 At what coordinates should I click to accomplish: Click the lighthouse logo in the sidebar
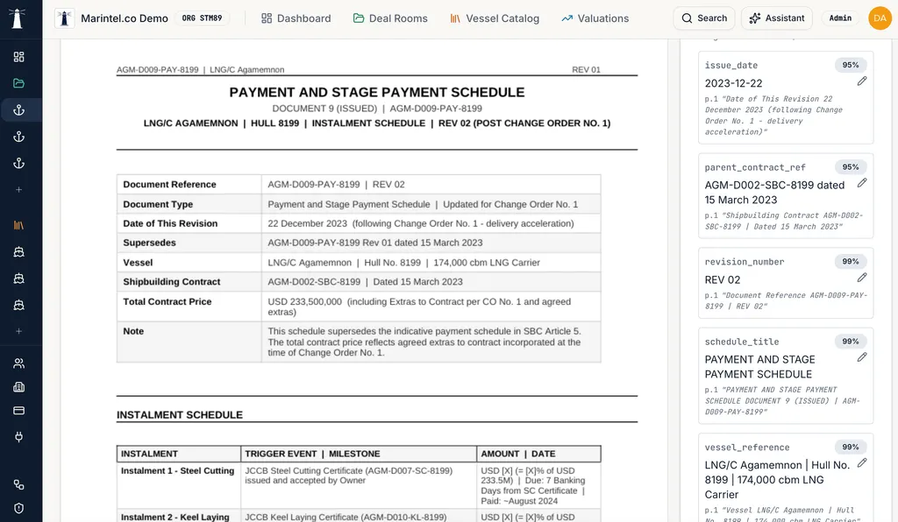[x=18, y=18]
